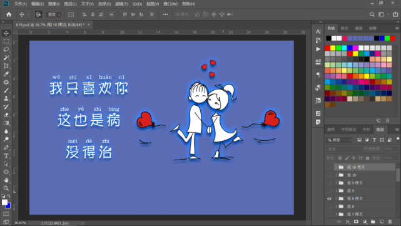Select the Eyedropper tool
Viewport: 401px width, 226px height.
[6, 74]
